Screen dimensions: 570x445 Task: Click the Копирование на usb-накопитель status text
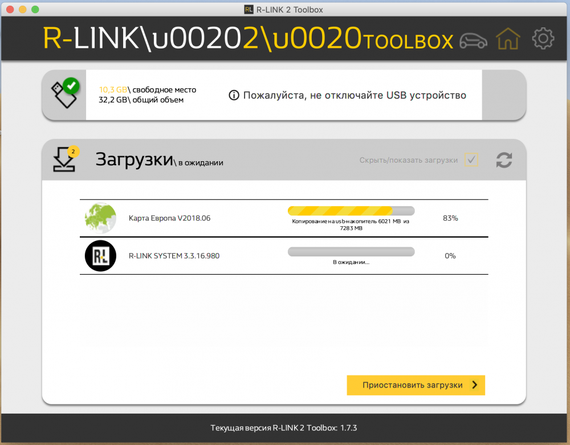[x=351, y=224]
